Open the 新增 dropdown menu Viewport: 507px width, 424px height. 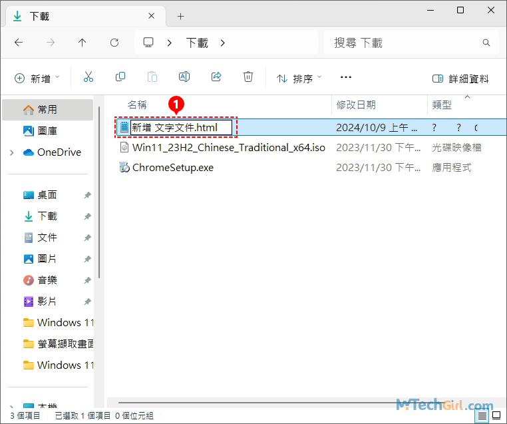pyautogui.click(x=37, y=79)
